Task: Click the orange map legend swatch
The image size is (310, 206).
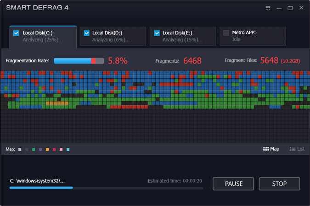Action: tap(47, 149)
